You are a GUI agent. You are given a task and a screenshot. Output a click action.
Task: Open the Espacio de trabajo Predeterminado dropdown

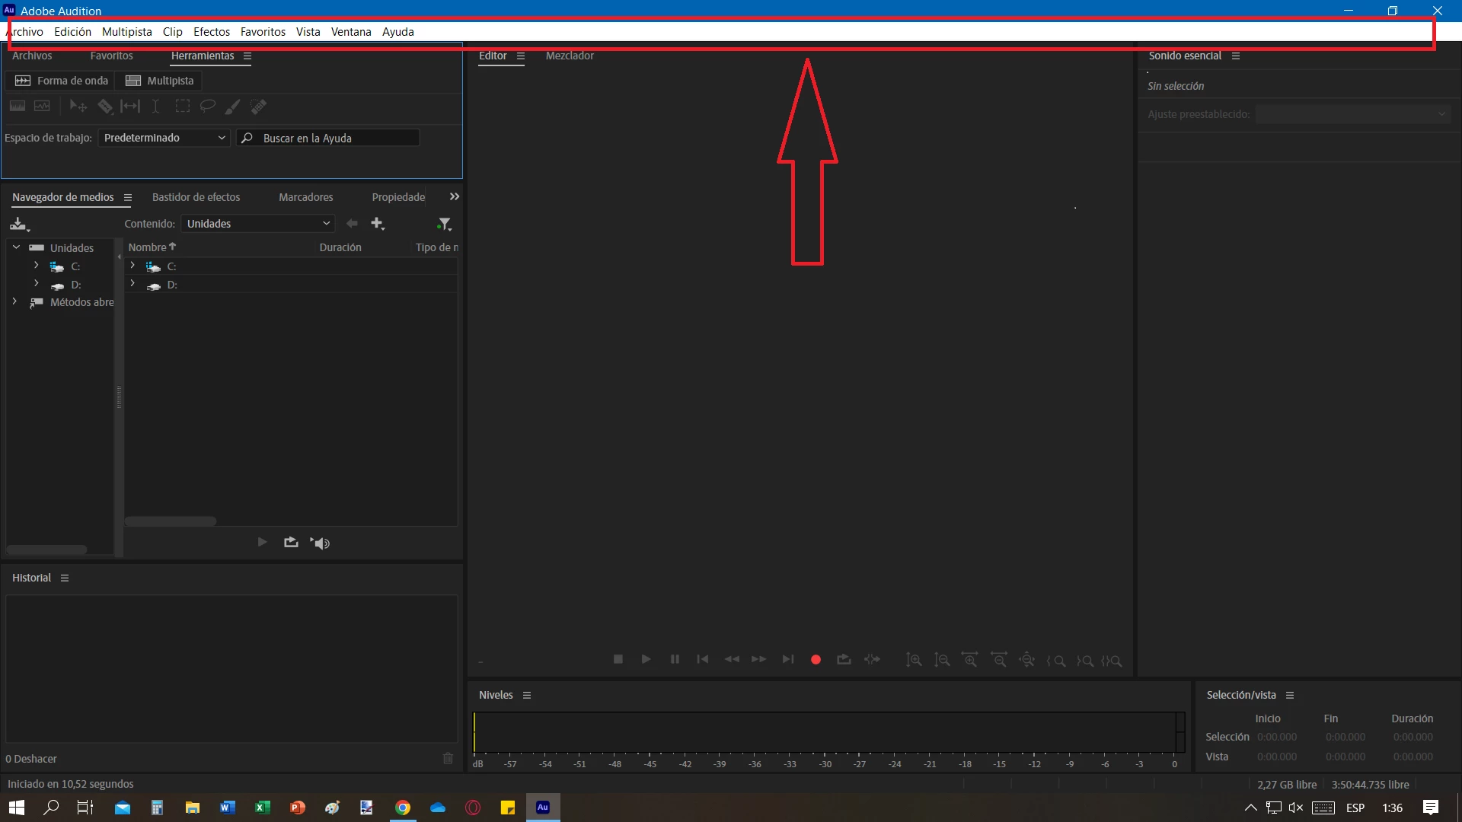coord(164,138)
